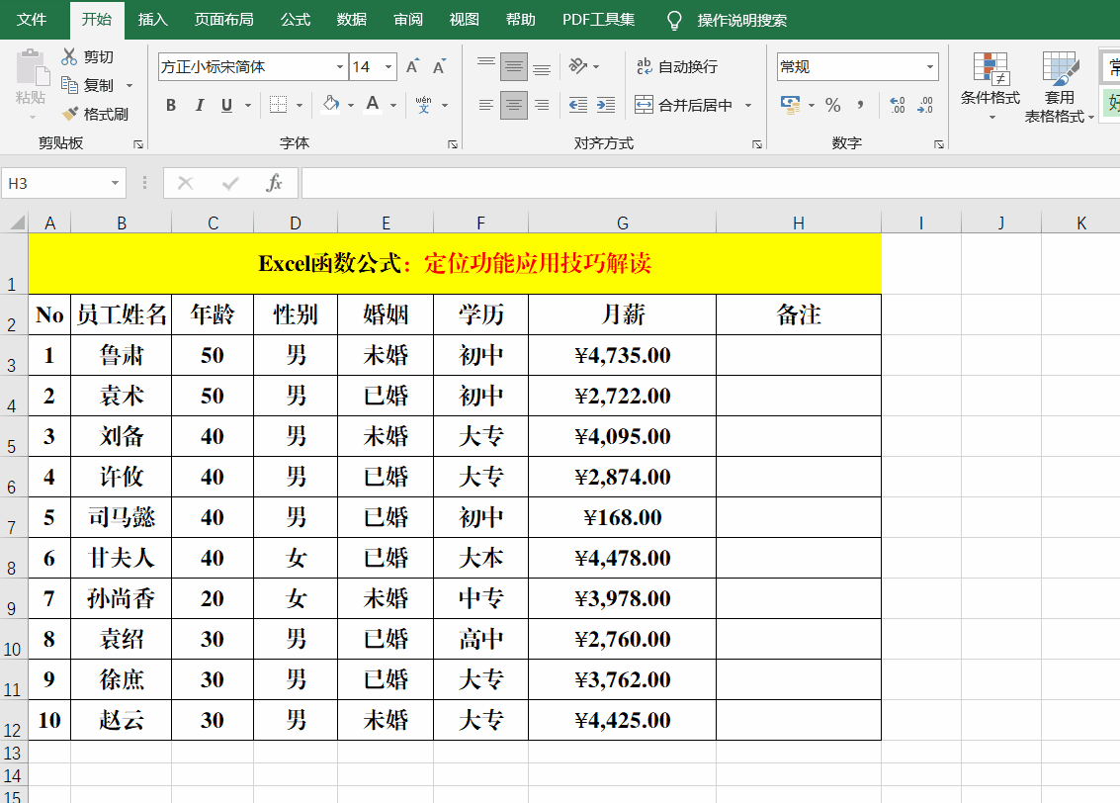The height and width of the screenshot is (803, 1120).
Task: Switch to the 插入 (Insert) tab
Action: pos(153,20)
